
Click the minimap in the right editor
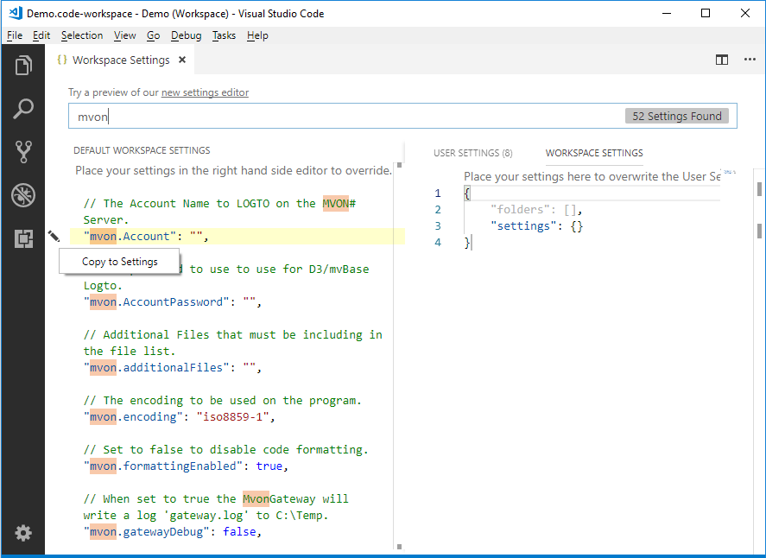(x=729, y=173)
